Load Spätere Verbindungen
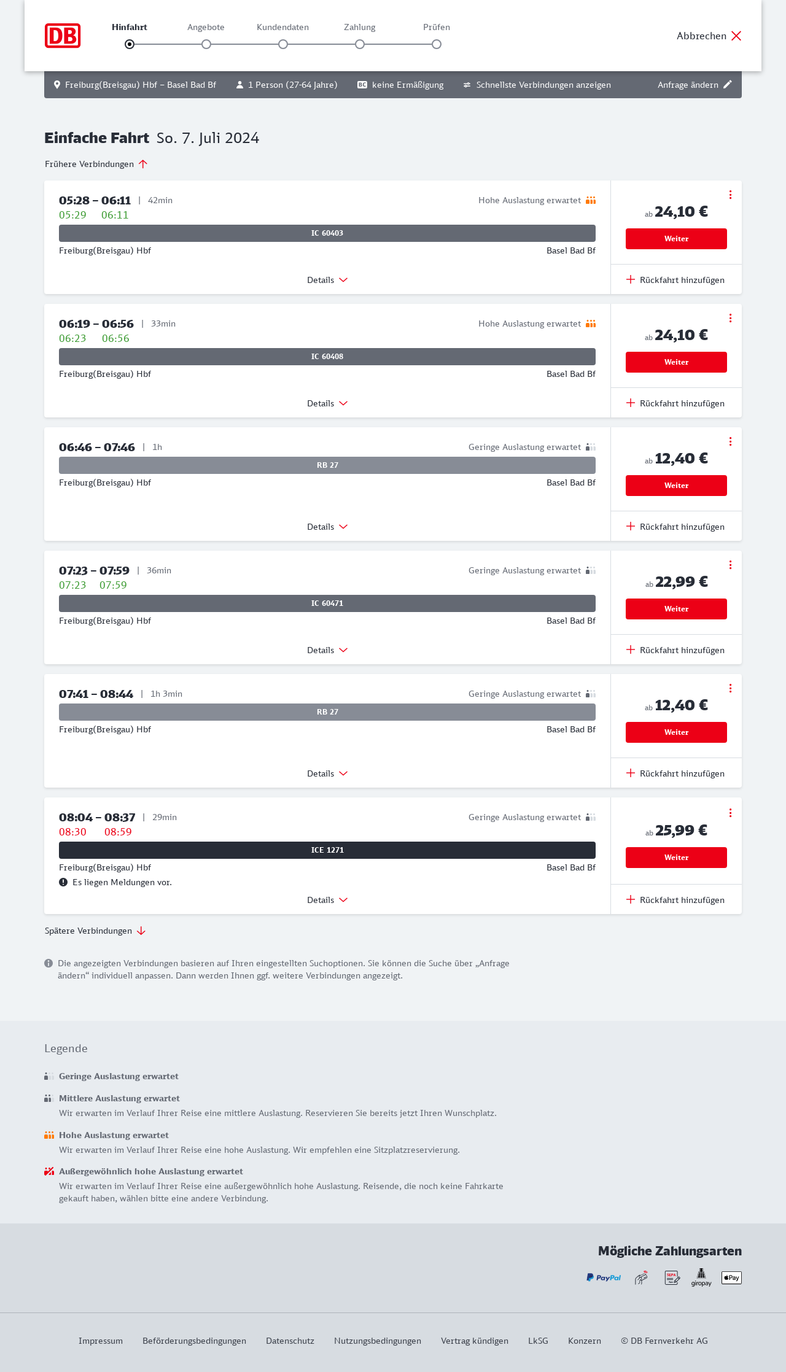This screenshot has width=786, height=1372. pos(95,931)
